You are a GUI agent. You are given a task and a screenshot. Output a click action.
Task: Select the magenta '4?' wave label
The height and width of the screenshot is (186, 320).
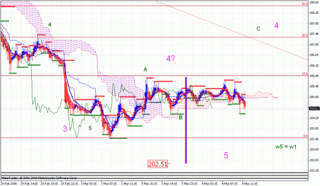pos(170,58)
